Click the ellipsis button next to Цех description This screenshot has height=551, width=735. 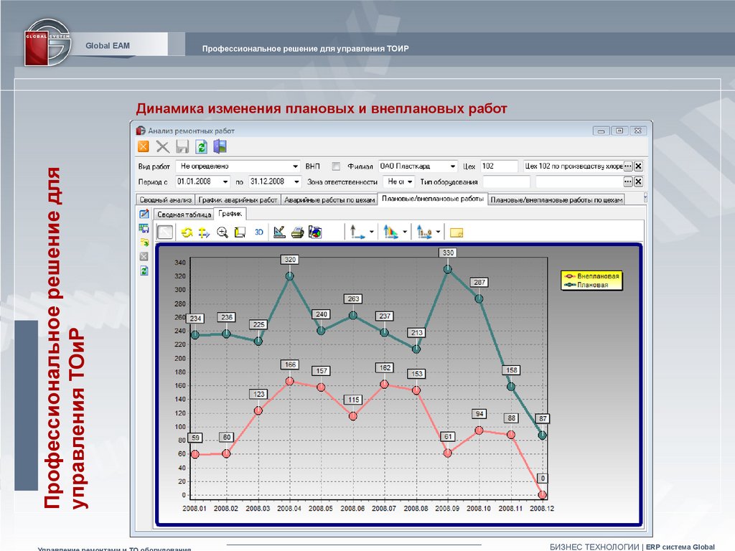(x=627, y=166)
